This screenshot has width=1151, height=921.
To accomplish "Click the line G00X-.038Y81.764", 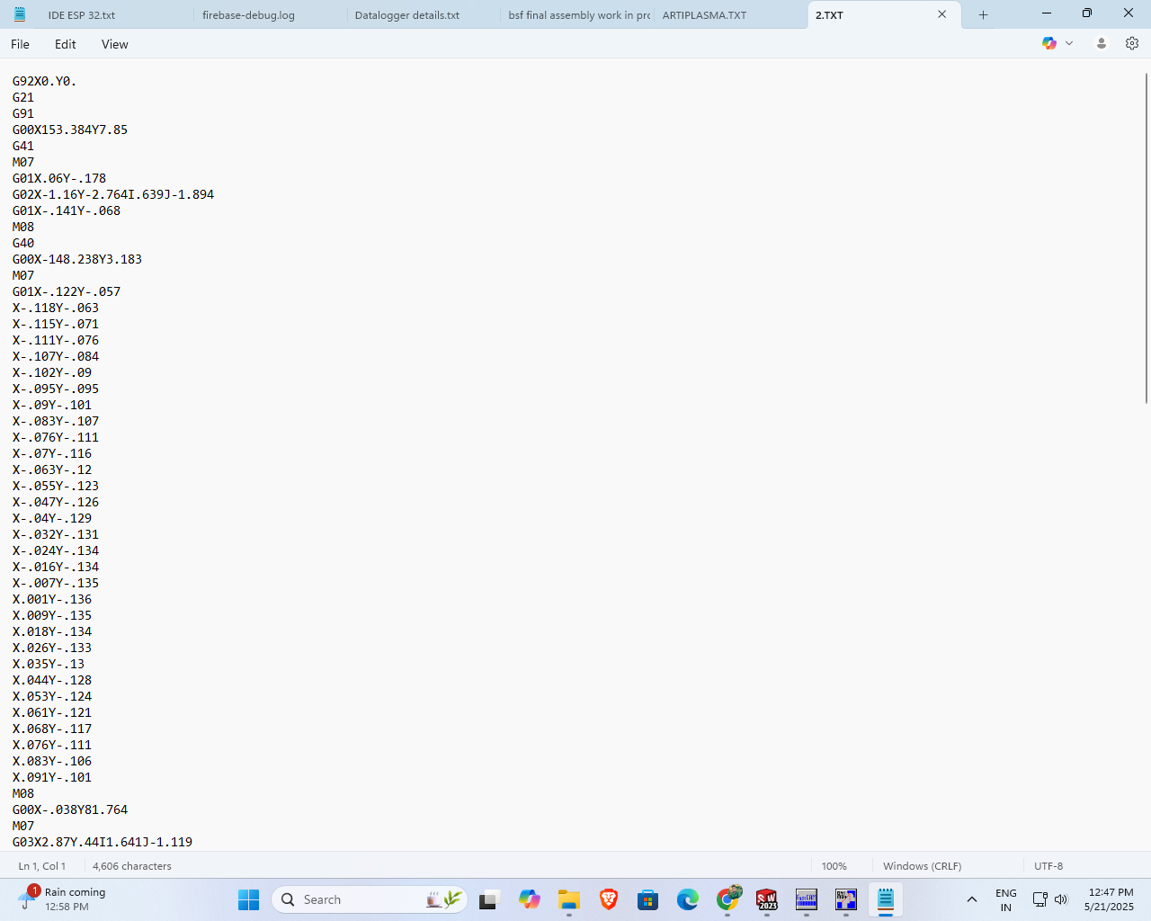I will pos(70,809).
